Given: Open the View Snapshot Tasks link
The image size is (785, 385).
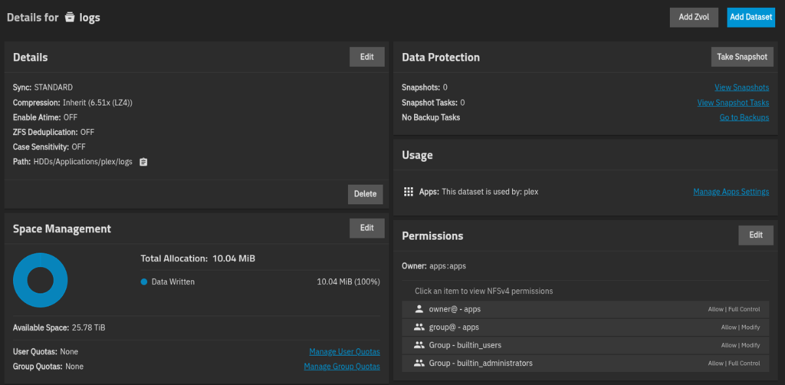Looking at the screenshot, I should (733, 103).
